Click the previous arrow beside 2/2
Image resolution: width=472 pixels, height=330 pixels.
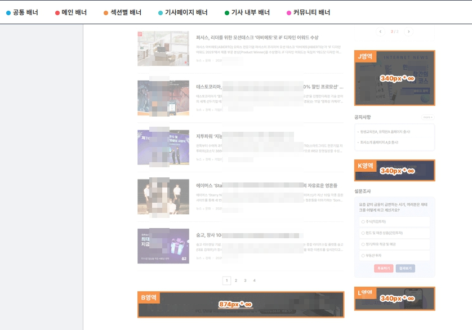381,32
